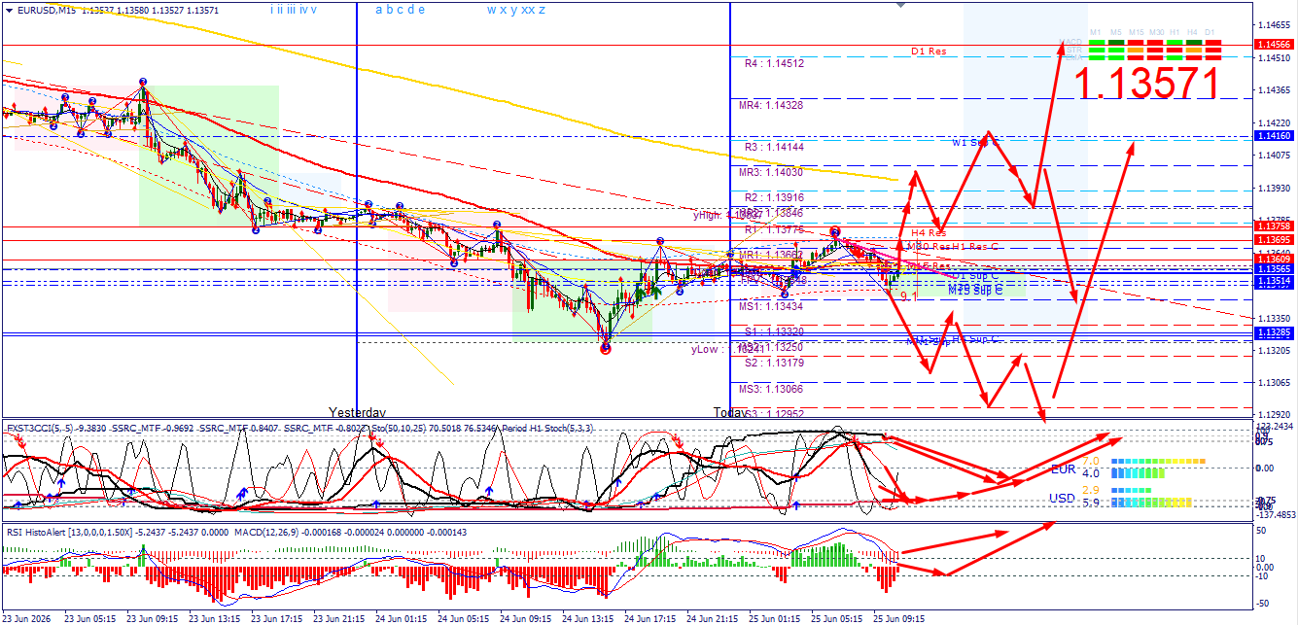Click the blue 1.14160 price tag on axis
This screenshot has height=625, width=1298.
pyautogui.click(x=1274, y=136)
